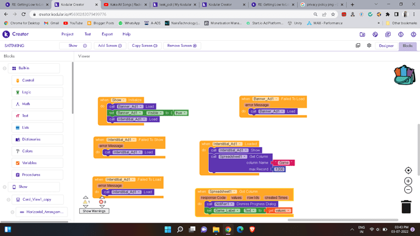The height and width of the screenshot is (236, 420).
Task: Click the vertical scrollbar of blocks palette
Action: pos(72,88)
